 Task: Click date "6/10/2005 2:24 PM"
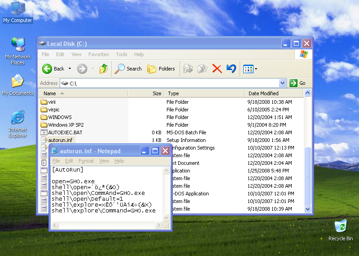pos(268,110)
